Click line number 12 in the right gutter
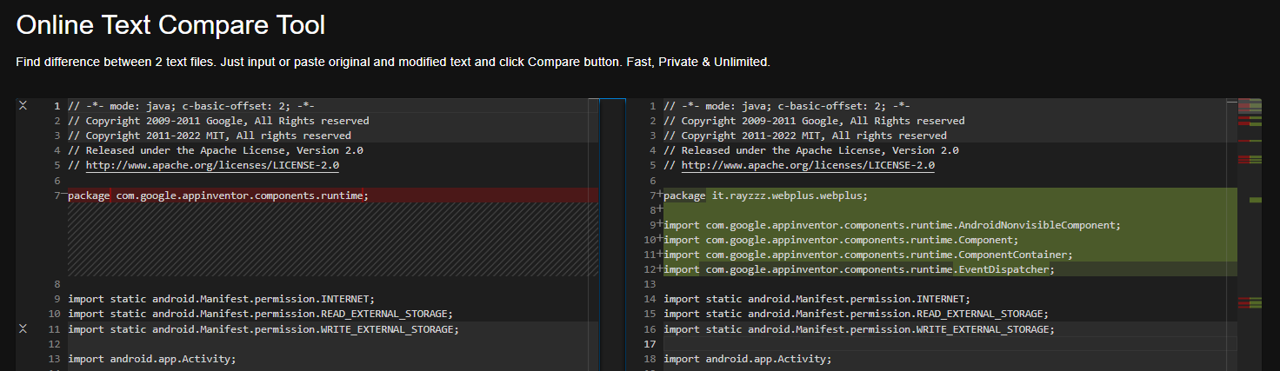This screenshot has width=1280, height=371. click(x=650, y=269)
